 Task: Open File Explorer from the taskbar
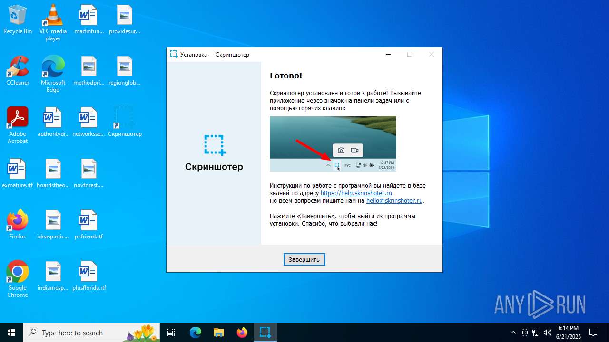point(218,332)
